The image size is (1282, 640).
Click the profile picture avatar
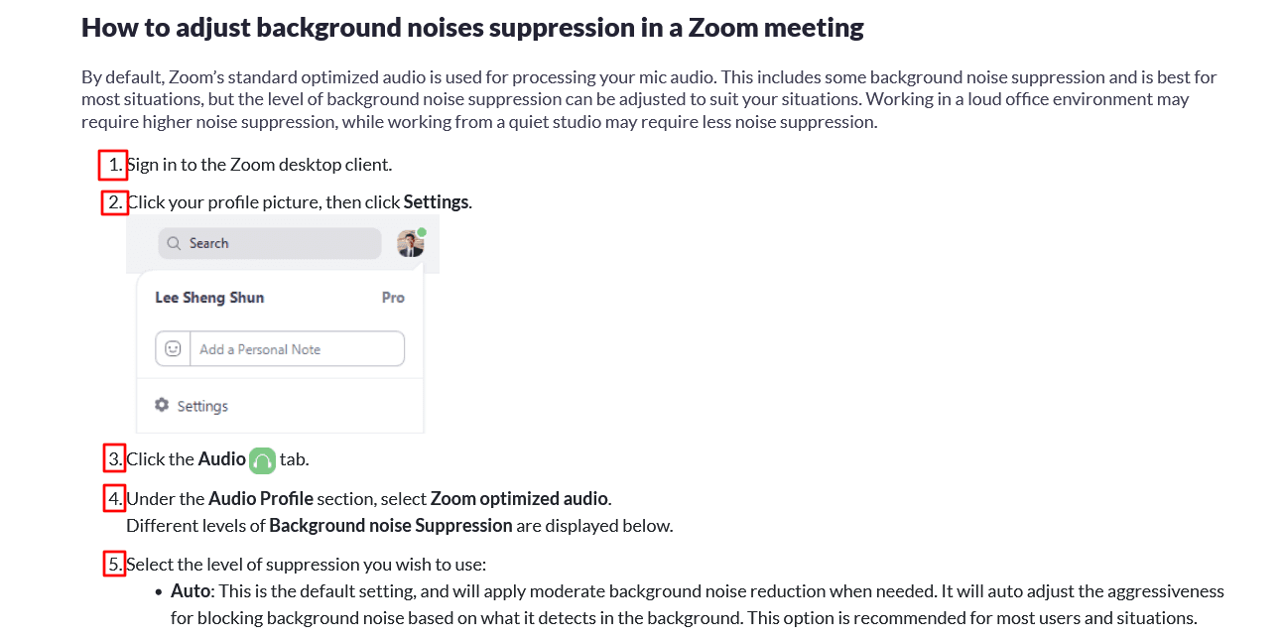pos(409,244)
